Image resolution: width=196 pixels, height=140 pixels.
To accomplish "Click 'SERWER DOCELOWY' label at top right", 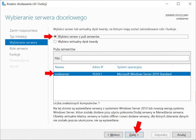I will click(177, 15).
